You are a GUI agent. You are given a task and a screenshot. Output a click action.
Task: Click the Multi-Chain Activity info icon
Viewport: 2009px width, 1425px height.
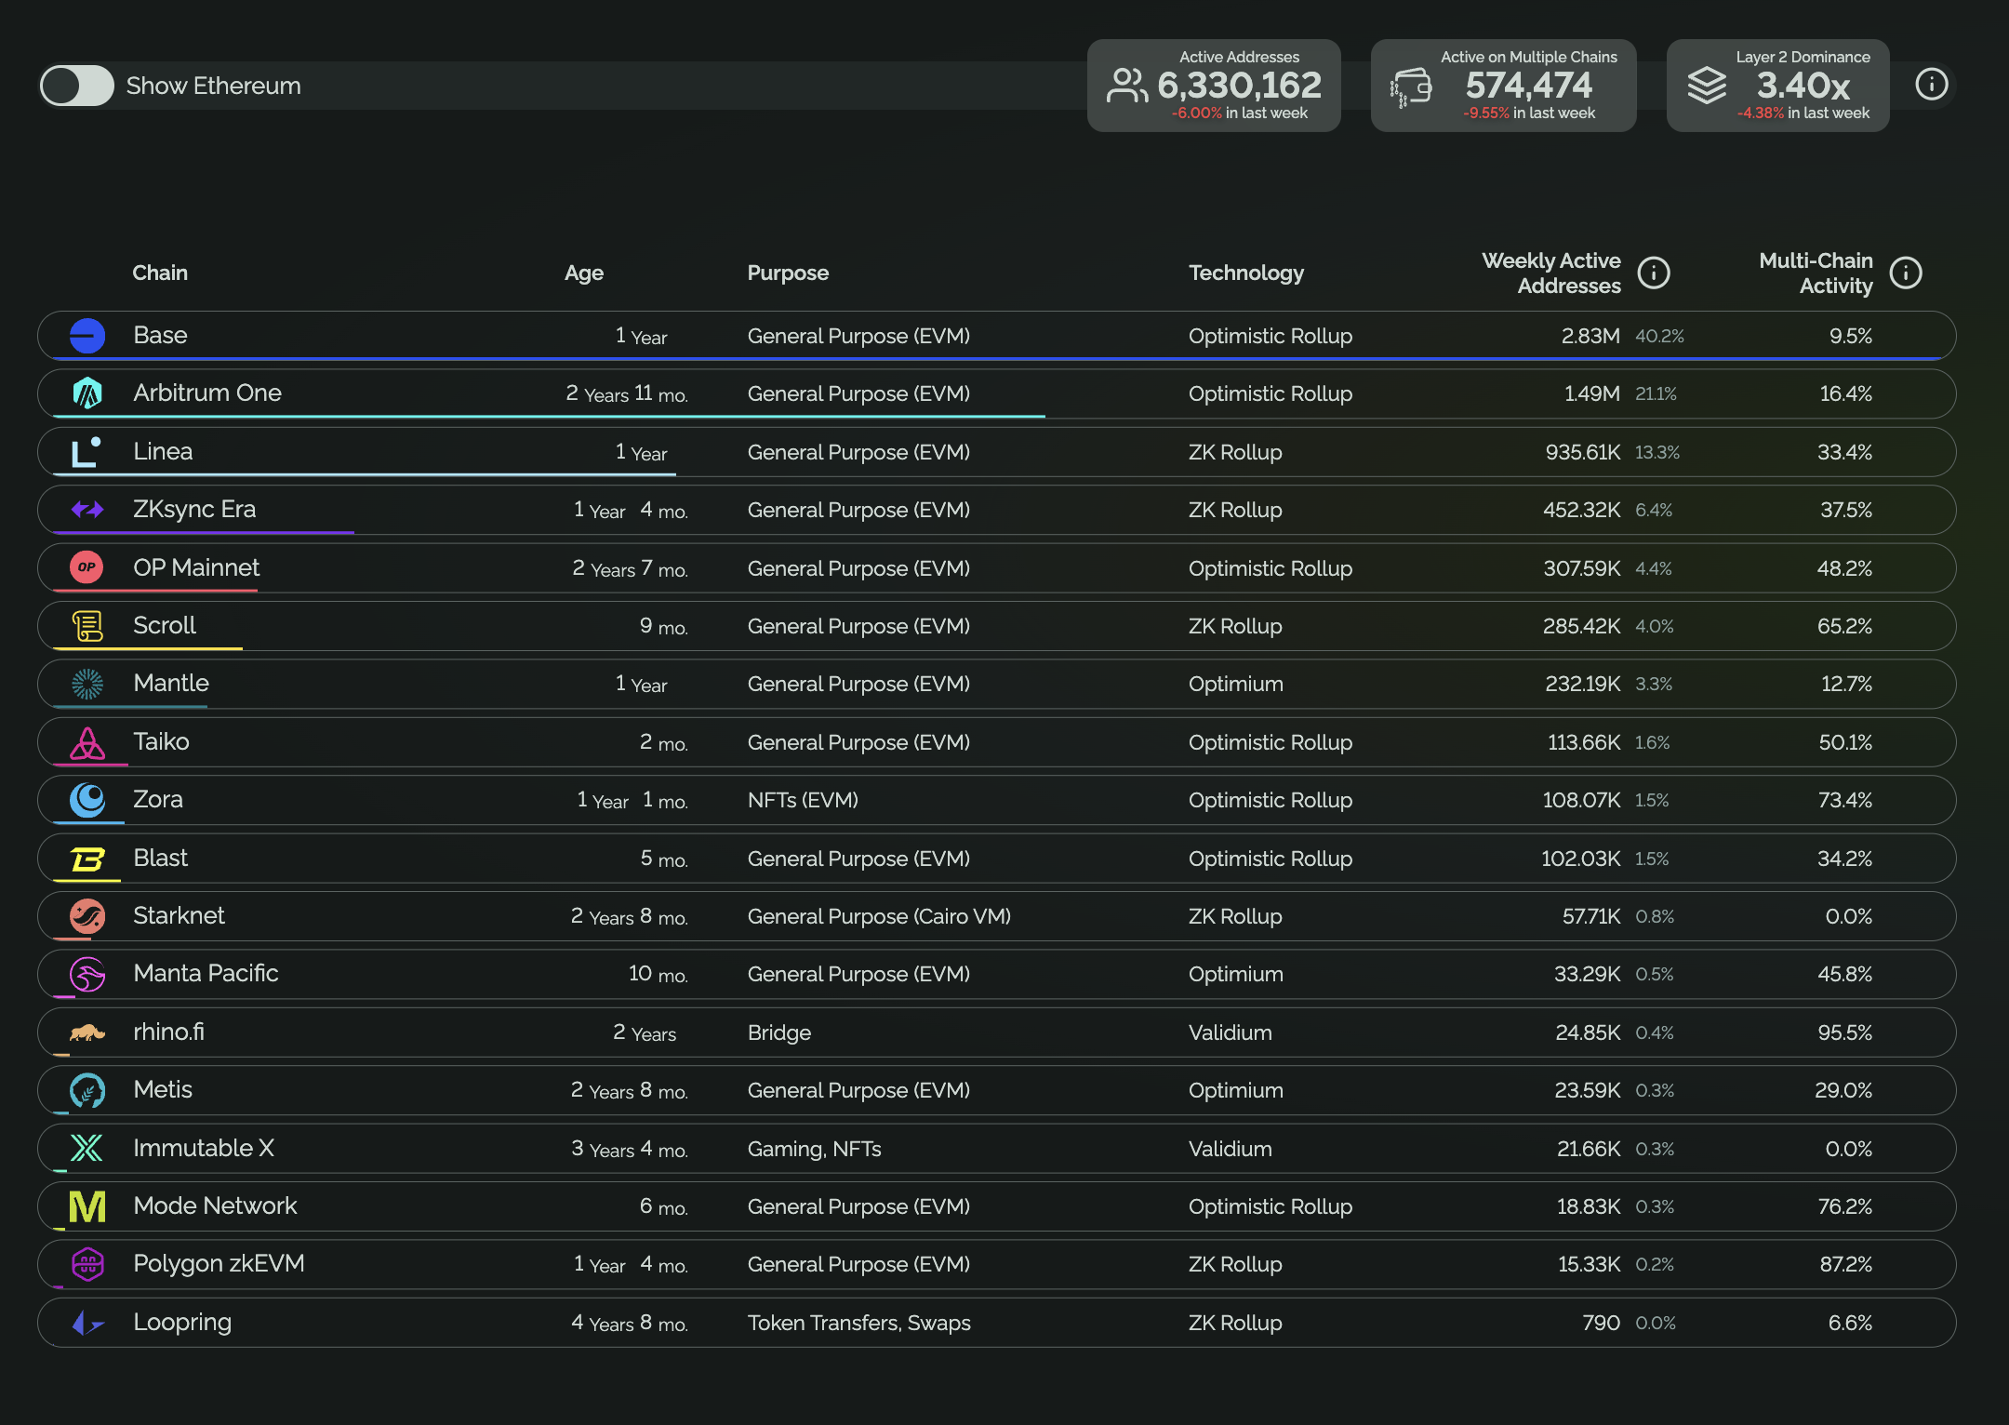[1906, 273]
